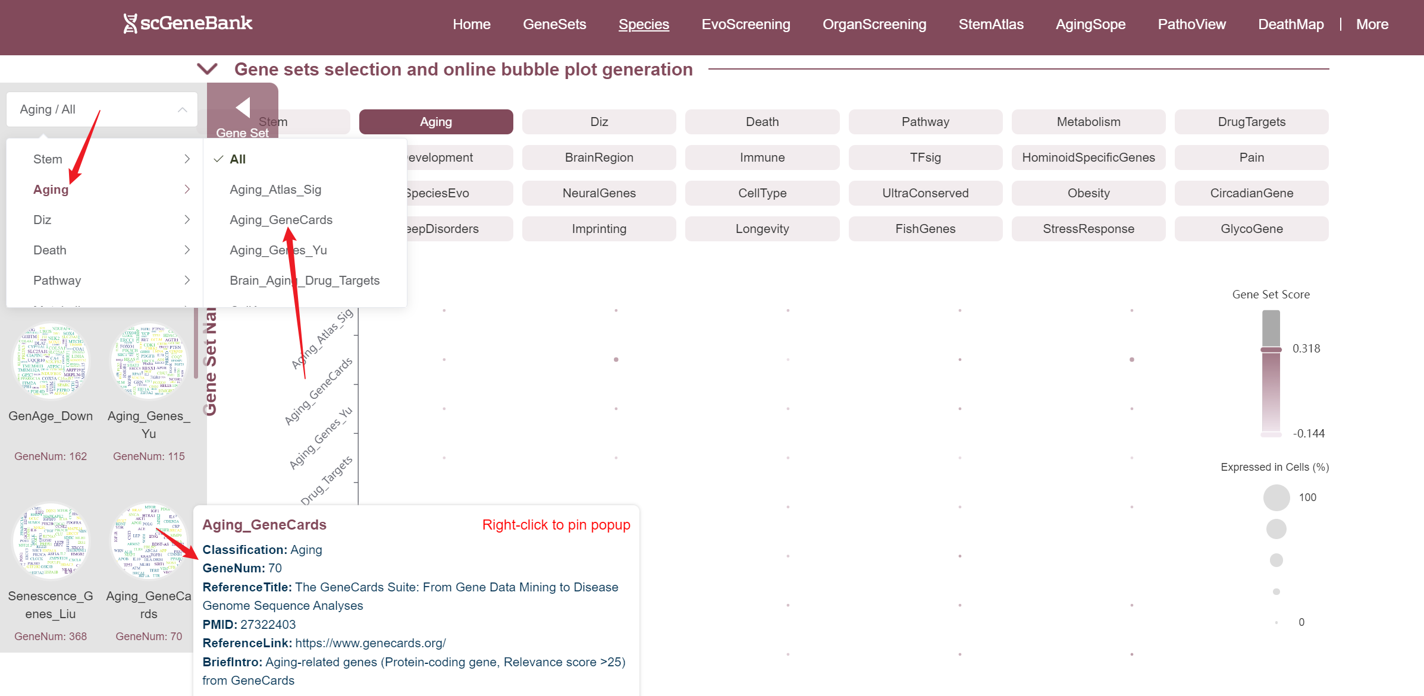Collapse the gene sets selection section chevron
The width and height of the screenshot is (1424, 696).
pos(207,70)
